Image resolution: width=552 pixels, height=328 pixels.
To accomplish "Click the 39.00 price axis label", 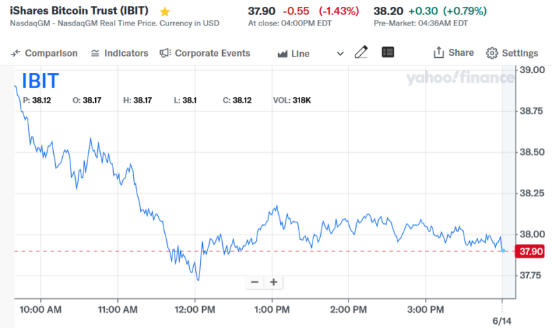I will (531, 70).
